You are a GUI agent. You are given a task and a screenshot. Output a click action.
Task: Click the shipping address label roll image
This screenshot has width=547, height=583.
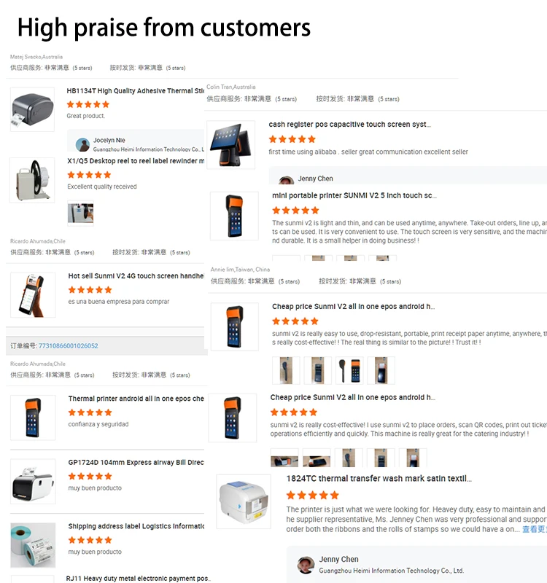(32, 544)
